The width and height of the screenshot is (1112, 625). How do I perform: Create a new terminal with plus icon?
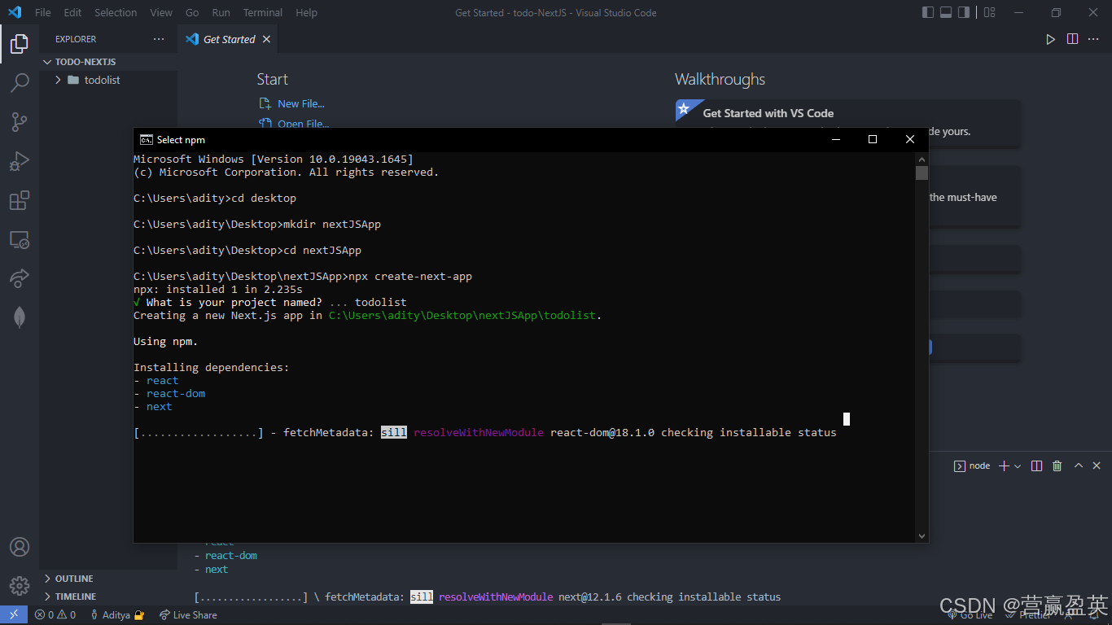(x=1004, y=465)
